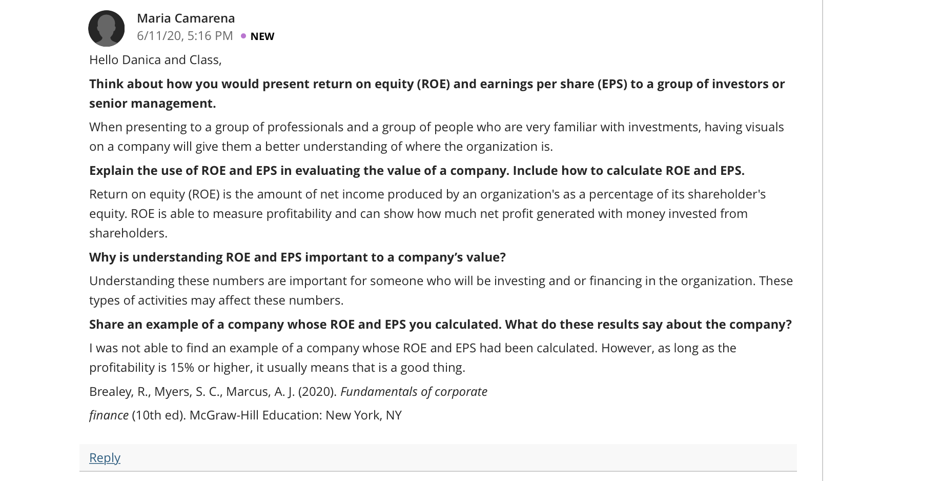Click the author name Maria Camarena
Viewport: 941px width, 481px height.
pyautogui.click(x=186, y=18)
